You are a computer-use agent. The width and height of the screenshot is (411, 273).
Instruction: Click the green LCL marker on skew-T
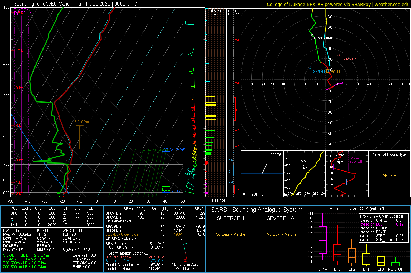click(166, 189)
